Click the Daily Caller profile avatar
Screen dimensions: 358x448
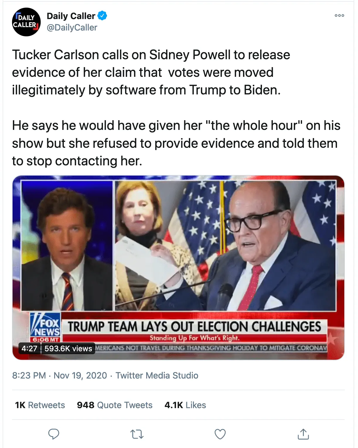click(26, 22)
